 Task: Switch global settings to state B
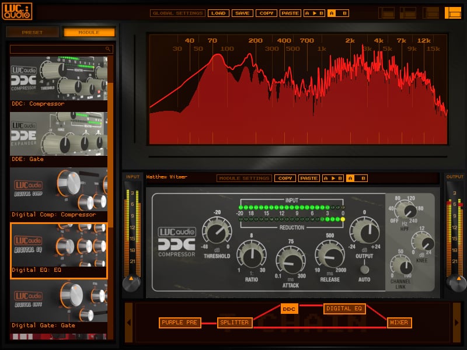click(344, 13)
